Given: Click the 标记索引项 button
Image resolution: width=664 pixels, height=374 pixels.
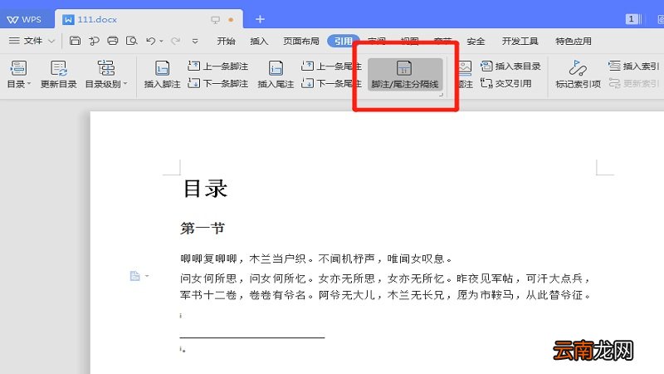Looking at the screenshot, I should click(x=578, y=74).
